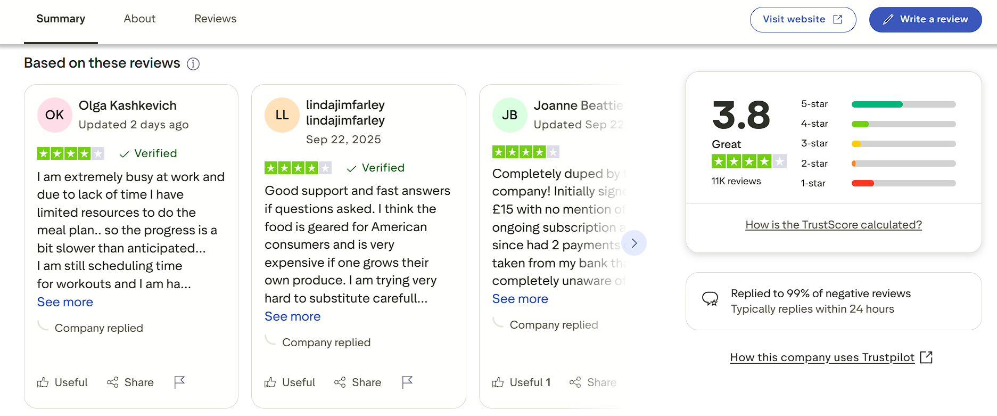Open the Reviews tab

pos(215,19)
